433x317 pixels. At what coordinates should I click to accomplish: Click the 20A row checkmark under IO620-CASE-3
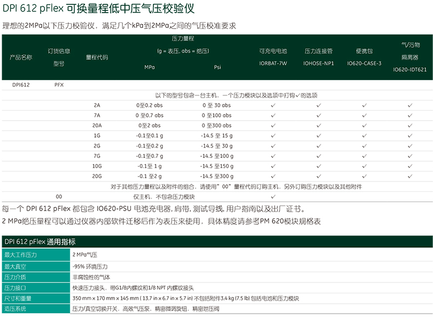(364, 126)
